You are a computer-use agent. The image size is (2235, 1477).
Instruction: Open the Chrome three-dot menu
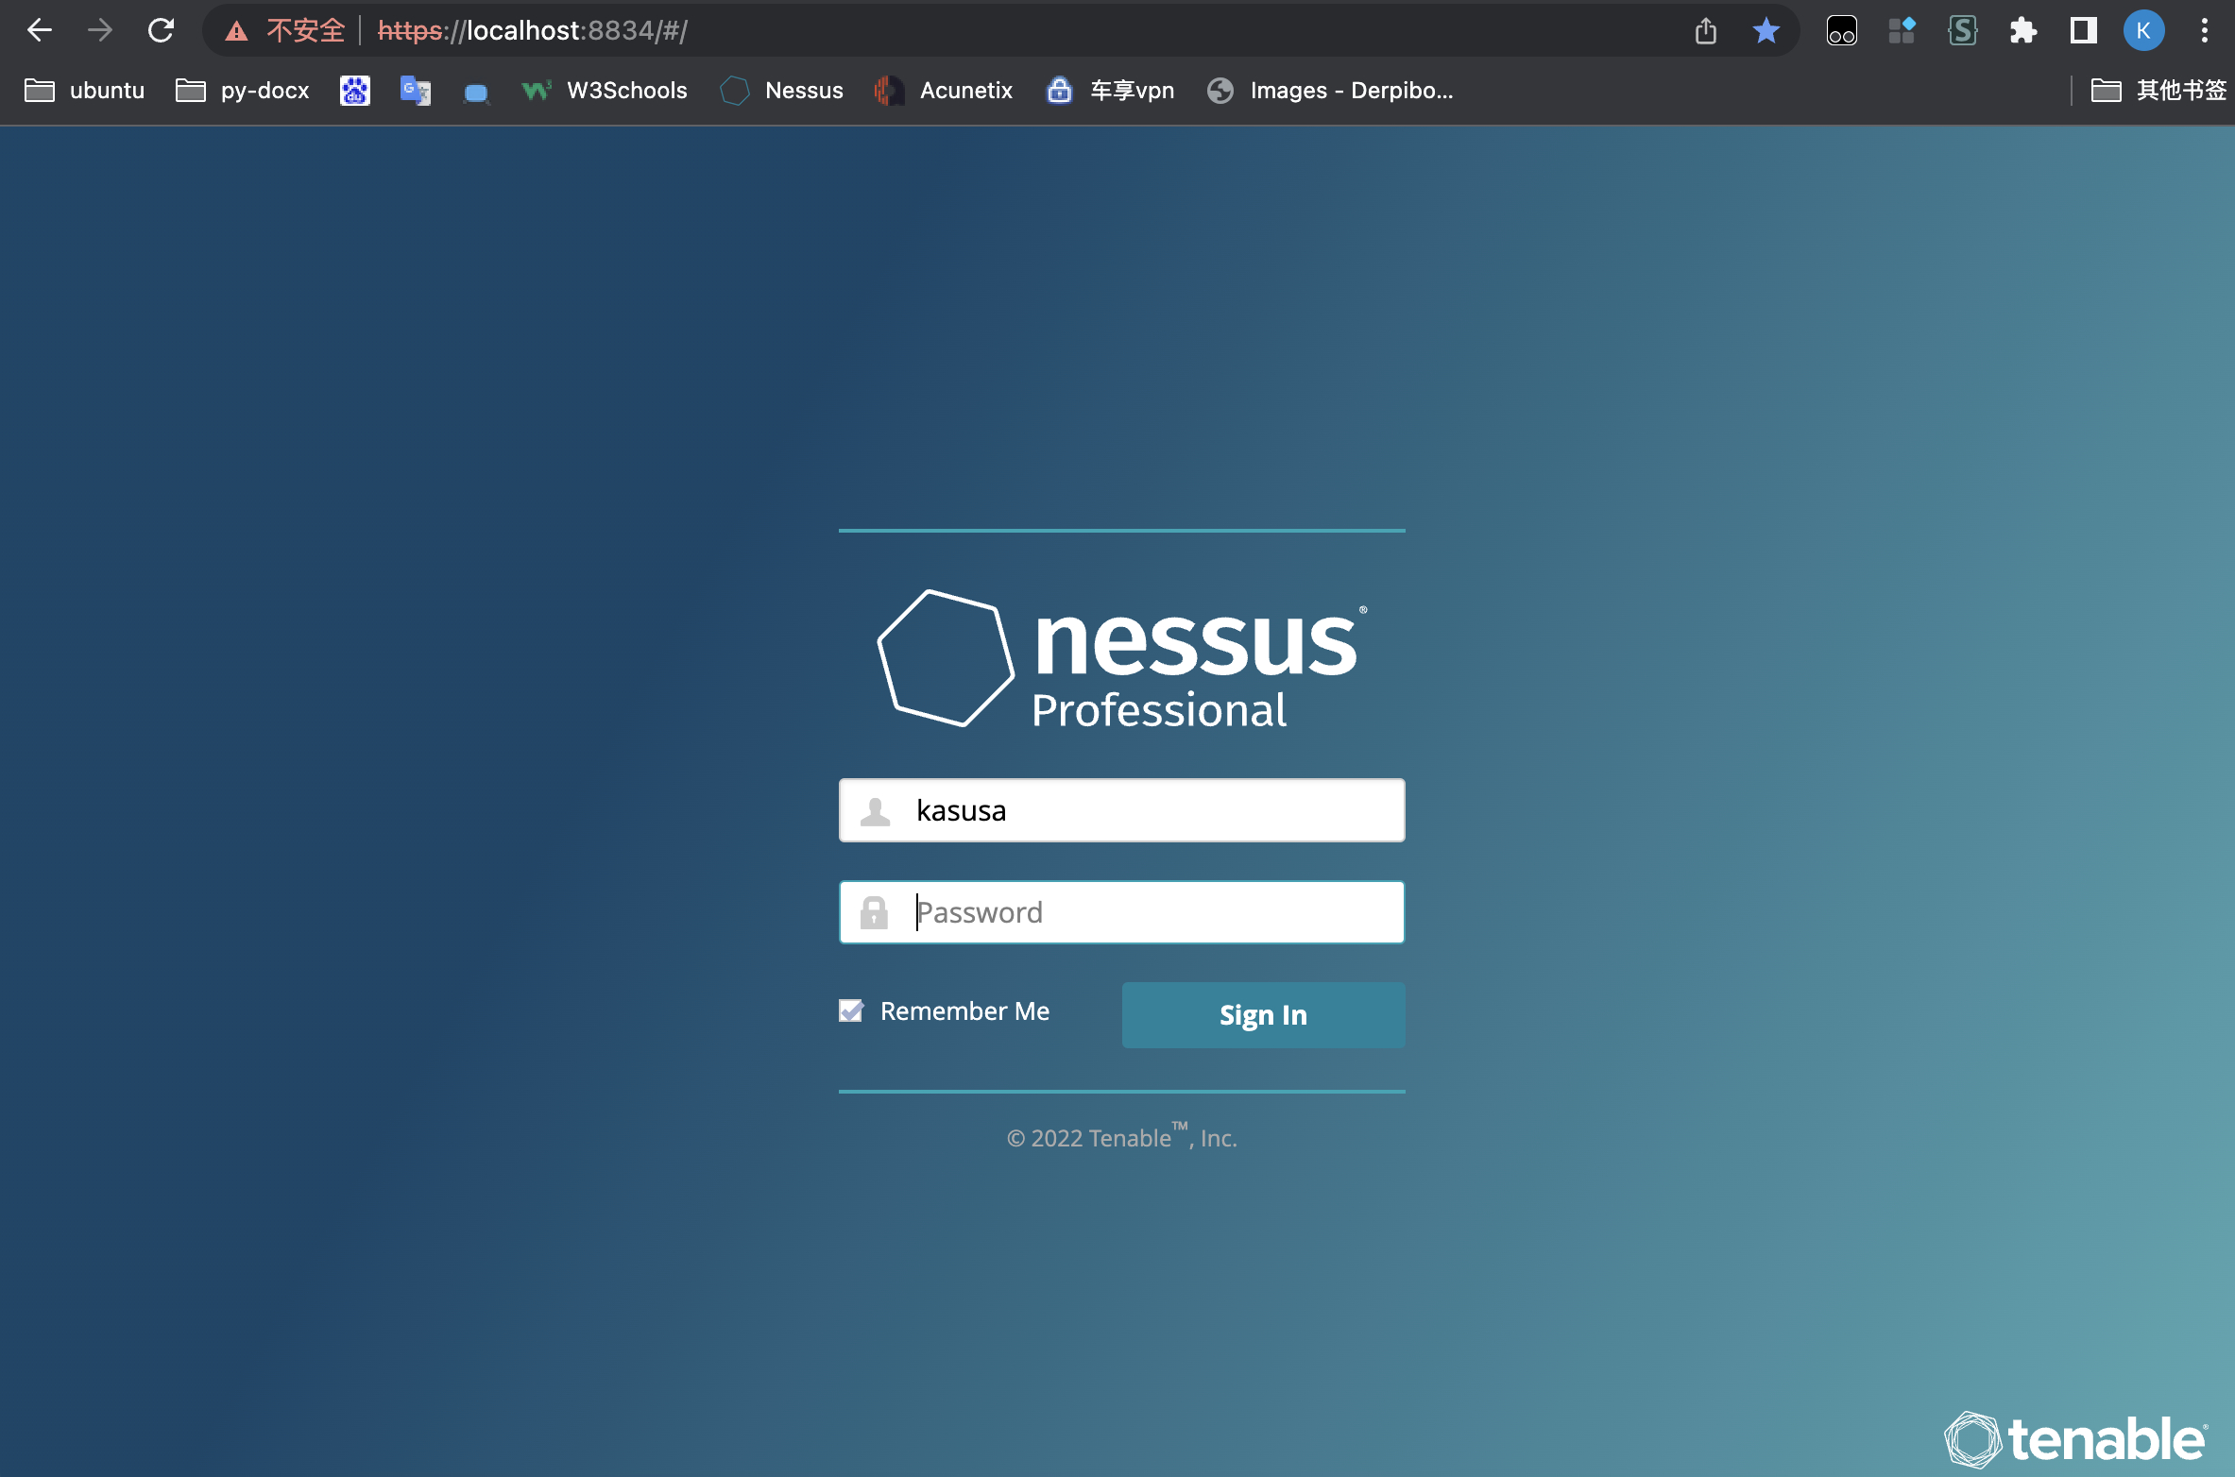pyautogui.click(x=2206, y=29)
